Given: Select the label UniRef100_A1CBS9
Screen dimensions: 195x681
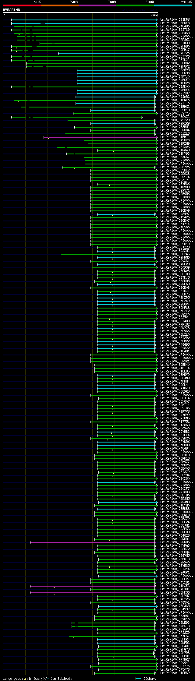Looking at the screenshot, I should (175, 673).
